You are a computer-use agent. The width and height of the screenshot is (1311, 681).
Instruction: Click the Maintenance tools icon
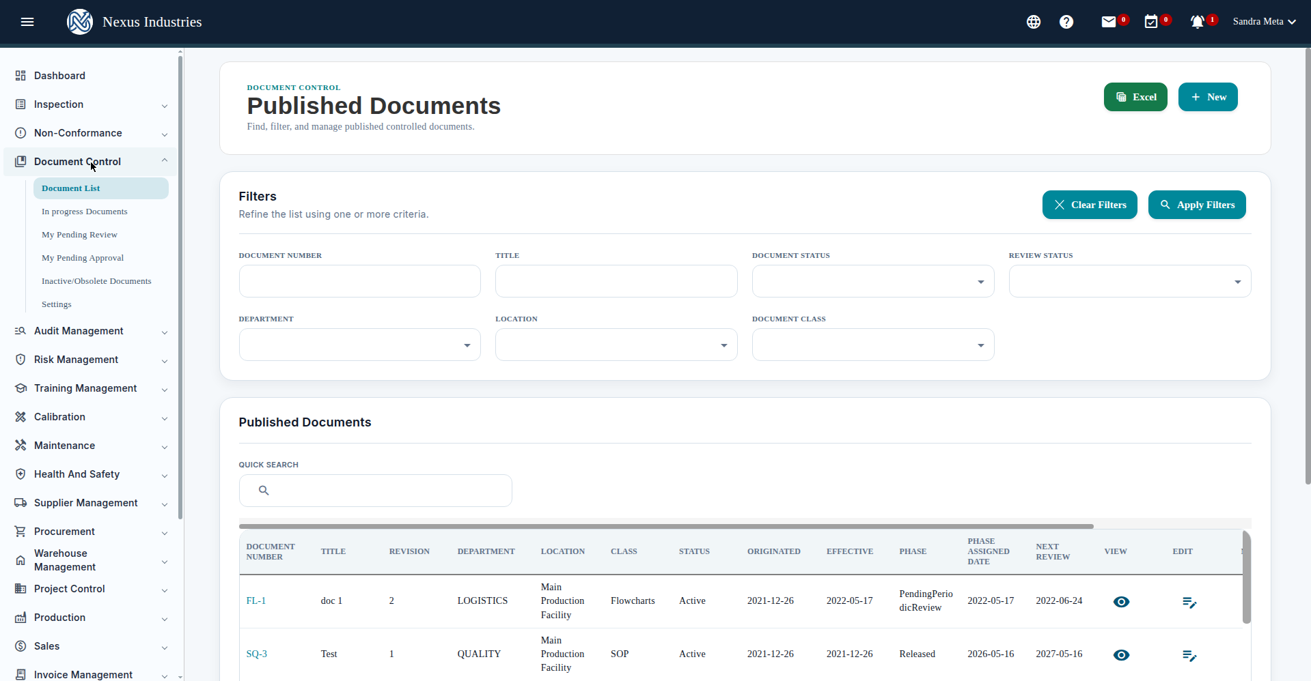(20, 446)
